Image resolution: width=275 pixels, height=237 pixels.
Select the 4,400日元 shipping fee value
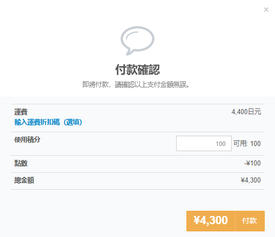(x=246, y=112)
